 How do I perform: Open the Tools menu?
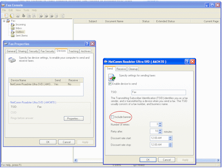pos(26,10)
